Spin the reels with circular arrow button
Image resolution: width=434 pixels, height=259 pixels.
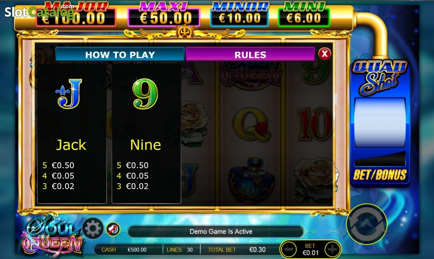click(x=367, y=224)
